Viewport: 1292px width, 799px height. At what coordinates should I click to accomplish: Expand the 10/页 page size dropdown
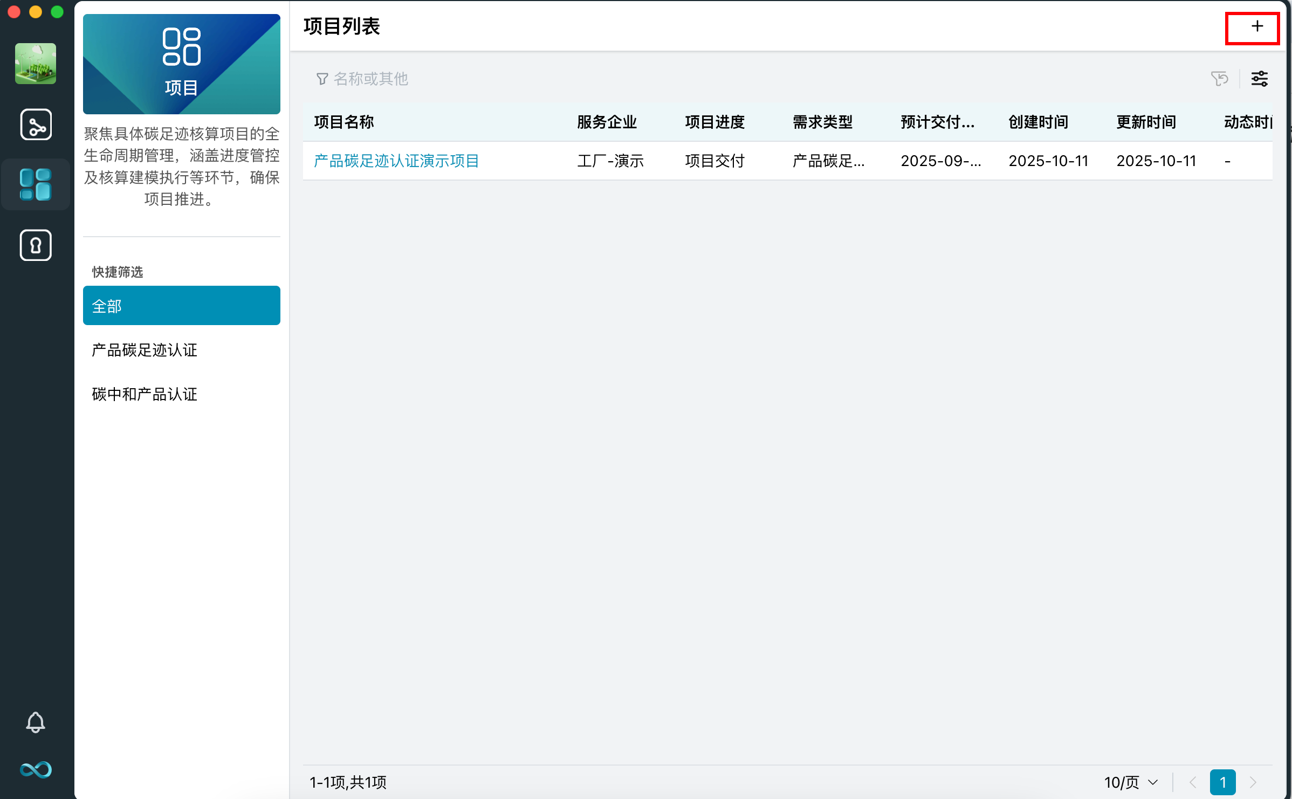click(x=1131, y=782)
